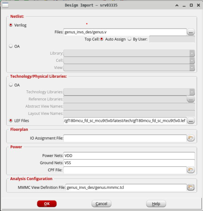203x211 pixels.
Task: Expand the View dropdown
Action: tap(192, 67)
